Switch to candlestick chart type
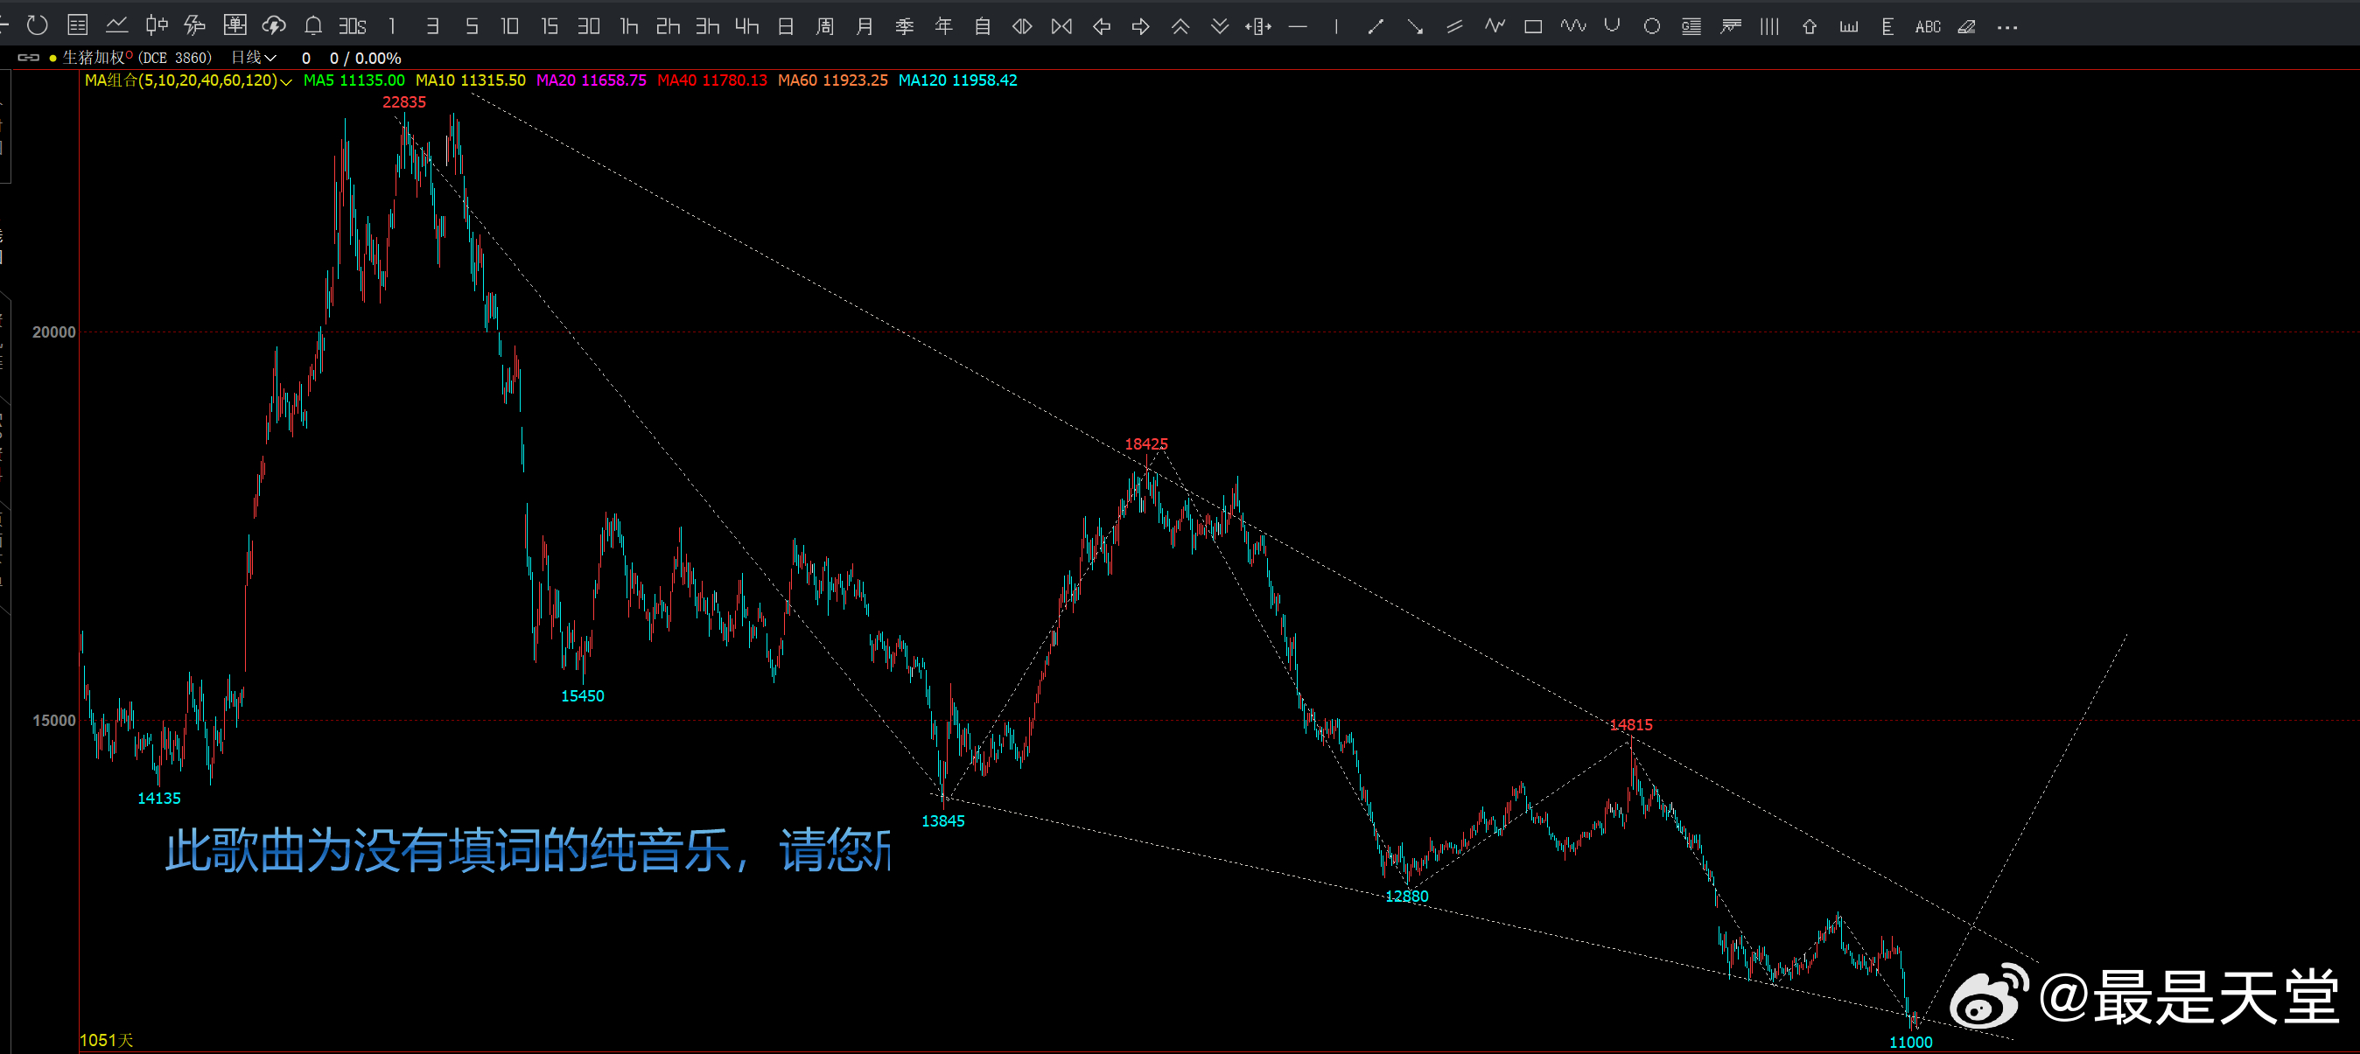2360x1054 pixels. click(x=157, y=26)
